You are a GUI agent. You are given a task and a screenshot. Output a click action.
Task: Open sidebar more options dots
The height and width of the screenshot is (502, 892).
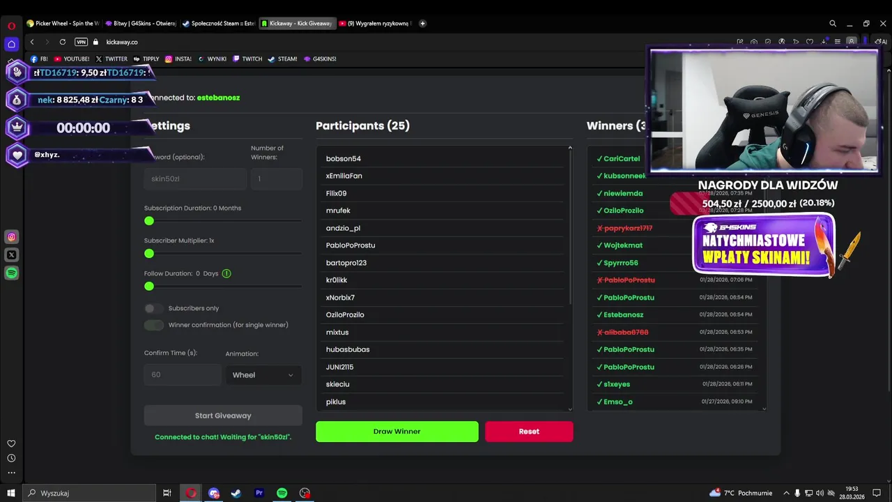tap(11, 473)
